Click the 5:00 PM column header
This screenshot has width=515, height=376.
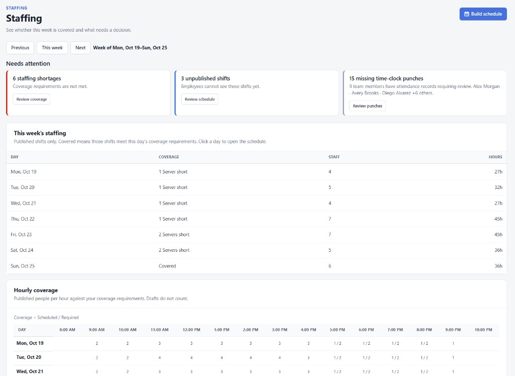coord(337,330)
